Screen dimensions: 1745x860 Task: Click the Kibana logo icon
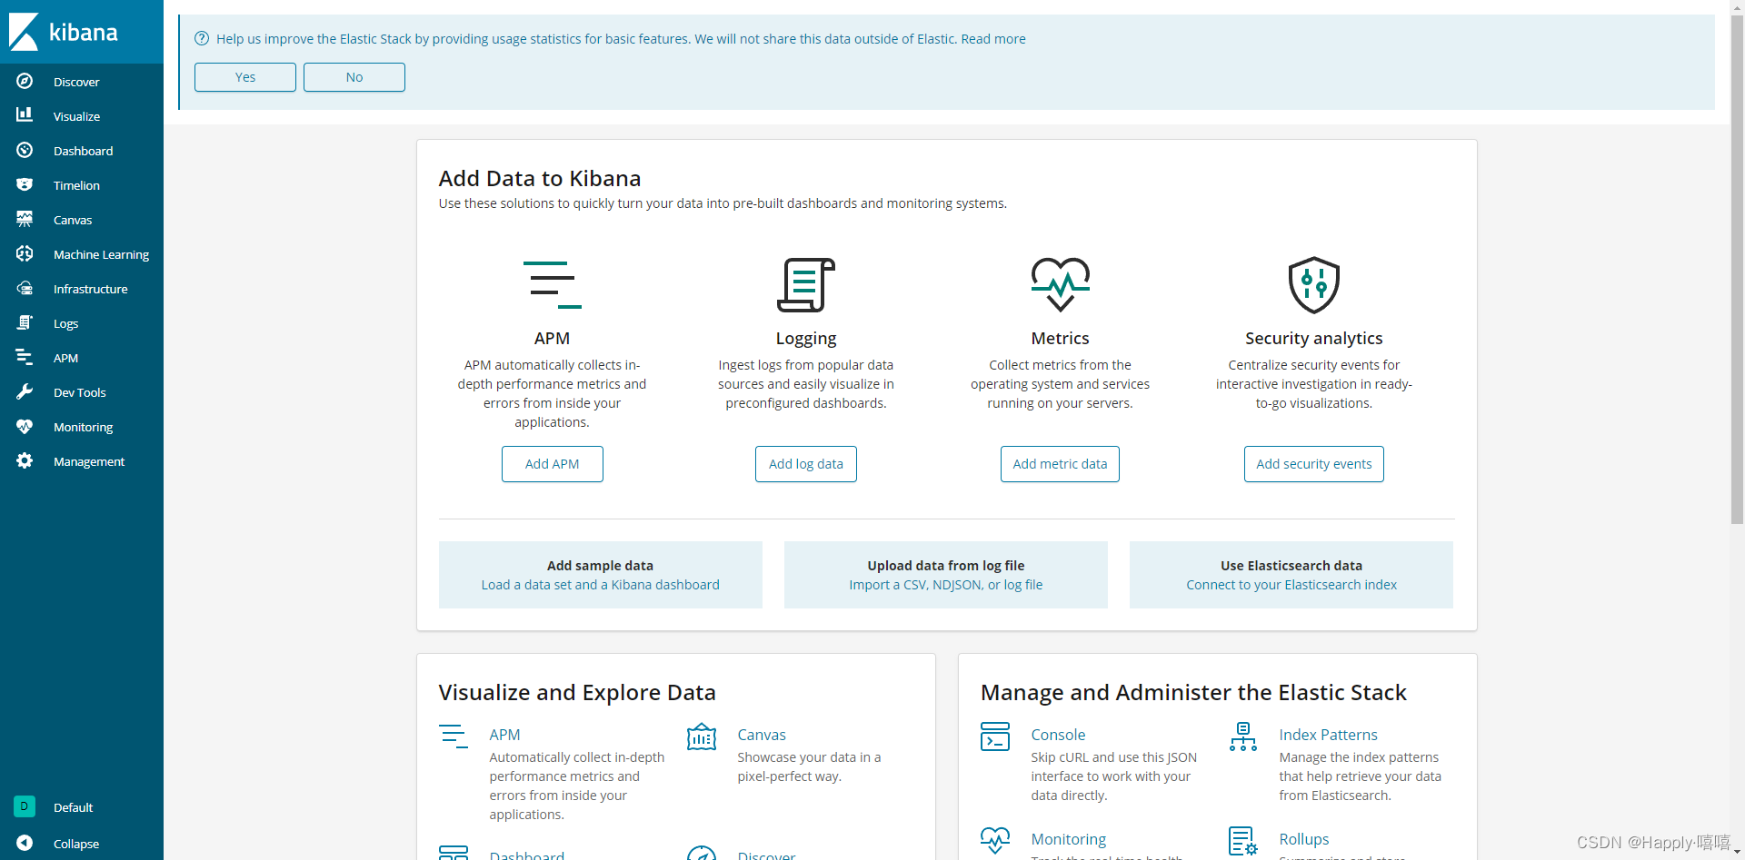pyautogui.click(x=24, y=32)
